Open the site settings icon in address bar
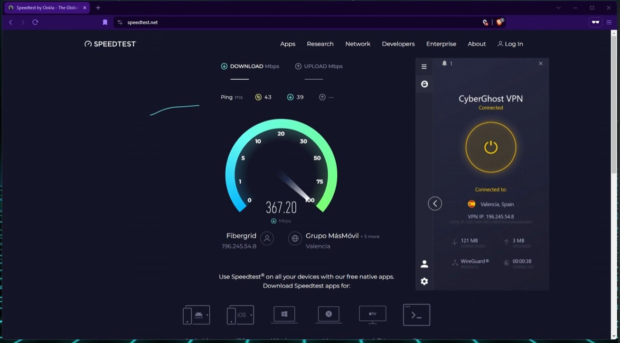 click(120, 22)
